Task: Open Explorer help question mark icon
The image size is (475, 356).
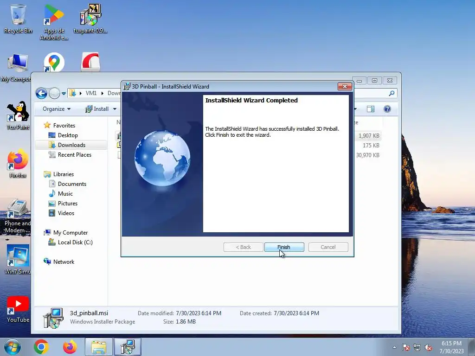Action: coord(387,109)
